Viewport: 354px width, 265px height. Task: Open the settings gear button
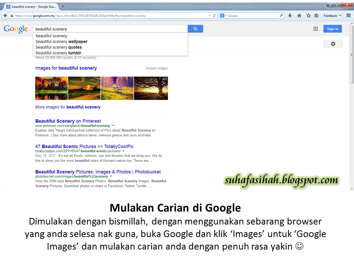click(333, 44)
